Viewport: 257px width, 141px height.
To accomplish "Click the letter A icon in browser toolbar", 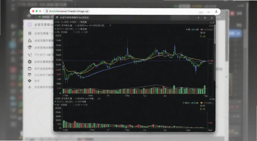I will 216,12.
